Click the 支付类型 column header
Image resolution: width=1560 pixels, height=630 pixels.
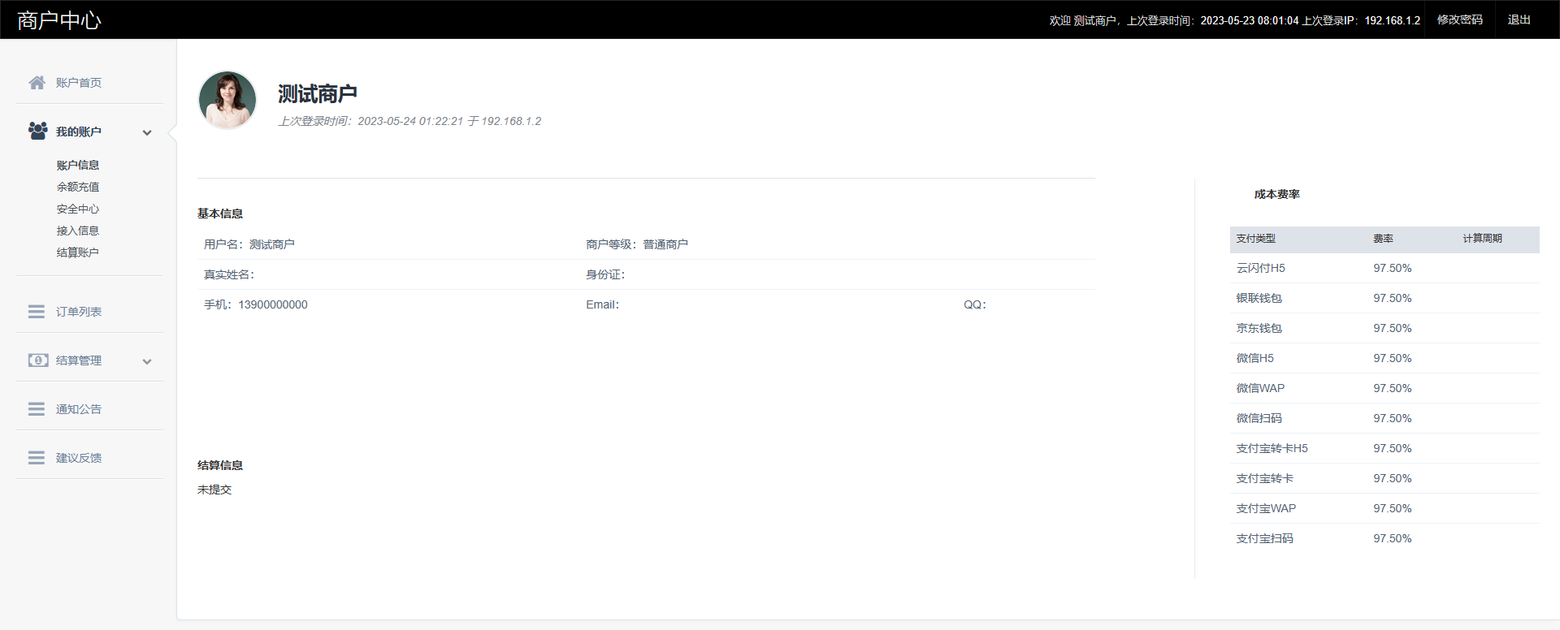point(1255,239)
